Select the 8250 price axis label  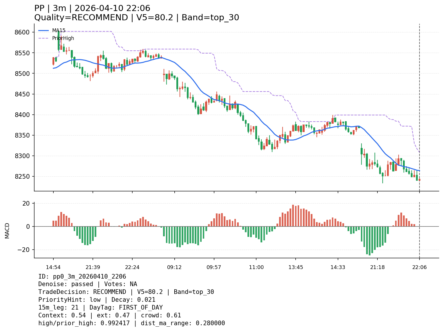[x=22, y=177]
